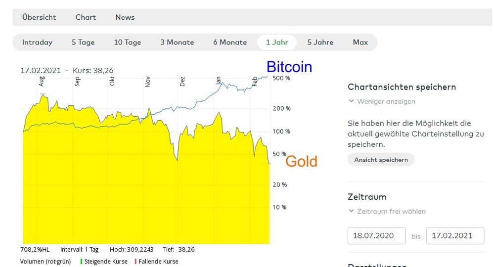The height and width of the screenshot is (267, 494).
Task: Click the red Fallende Kurse legend marker
Action: click(135, 262)
